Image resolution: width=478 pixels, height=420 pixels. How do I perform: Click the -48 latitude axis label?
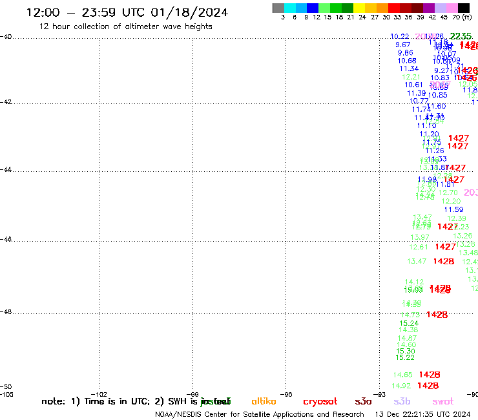[6, 311]
